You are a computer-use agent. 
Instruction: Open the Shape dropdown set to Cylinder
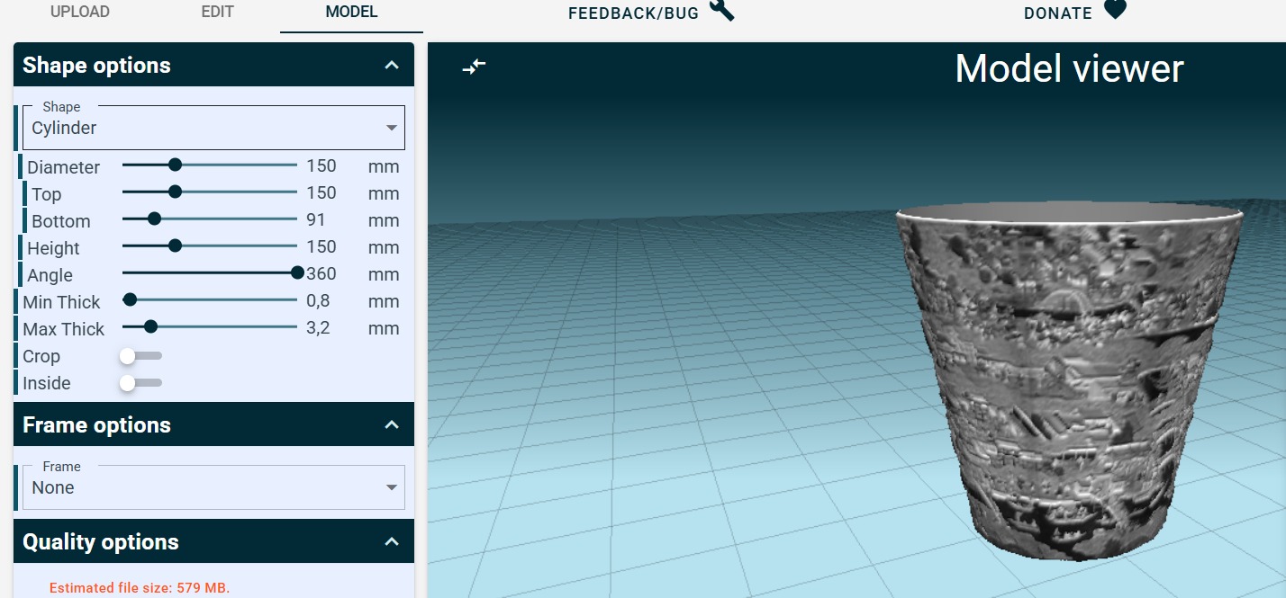213,128
